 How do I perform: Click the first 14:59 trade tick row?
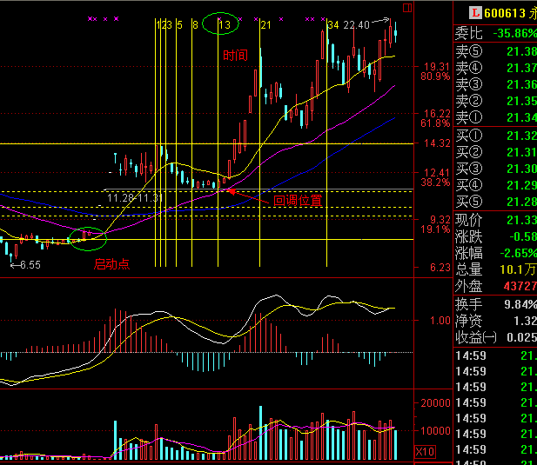[494, 355]
